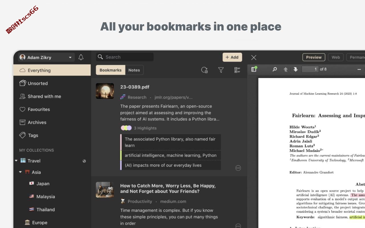Image resolution: width=365 pixels, height=228 pixels.
Task: Click the '3 Highlights' label
Action: 145,128
